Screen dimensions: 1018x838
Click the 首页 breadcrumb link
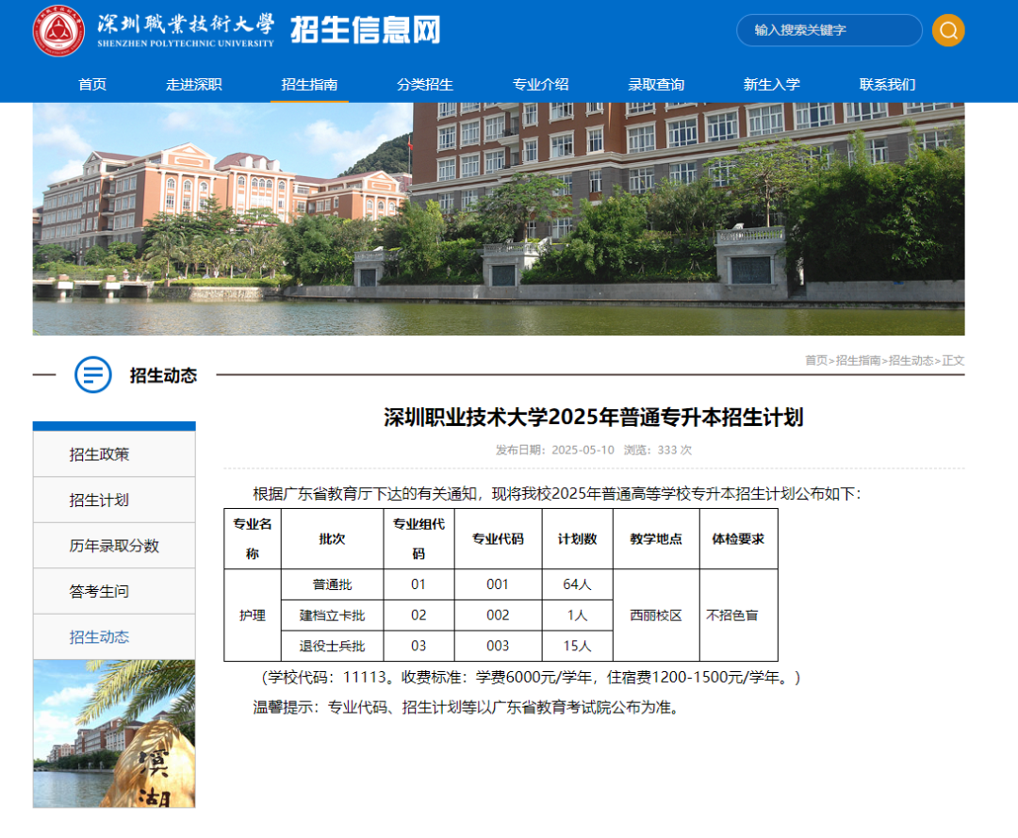[x=815, y=360]
